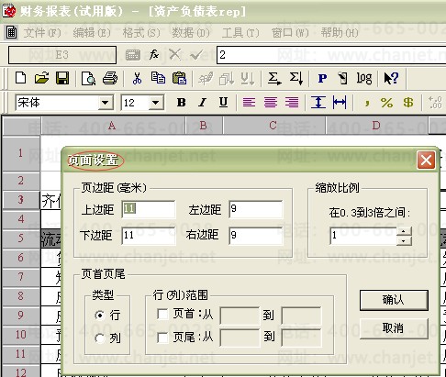Open the 数据(D) menu
Image resolution: width=446 pixels, height=377 pixels.
191,32
